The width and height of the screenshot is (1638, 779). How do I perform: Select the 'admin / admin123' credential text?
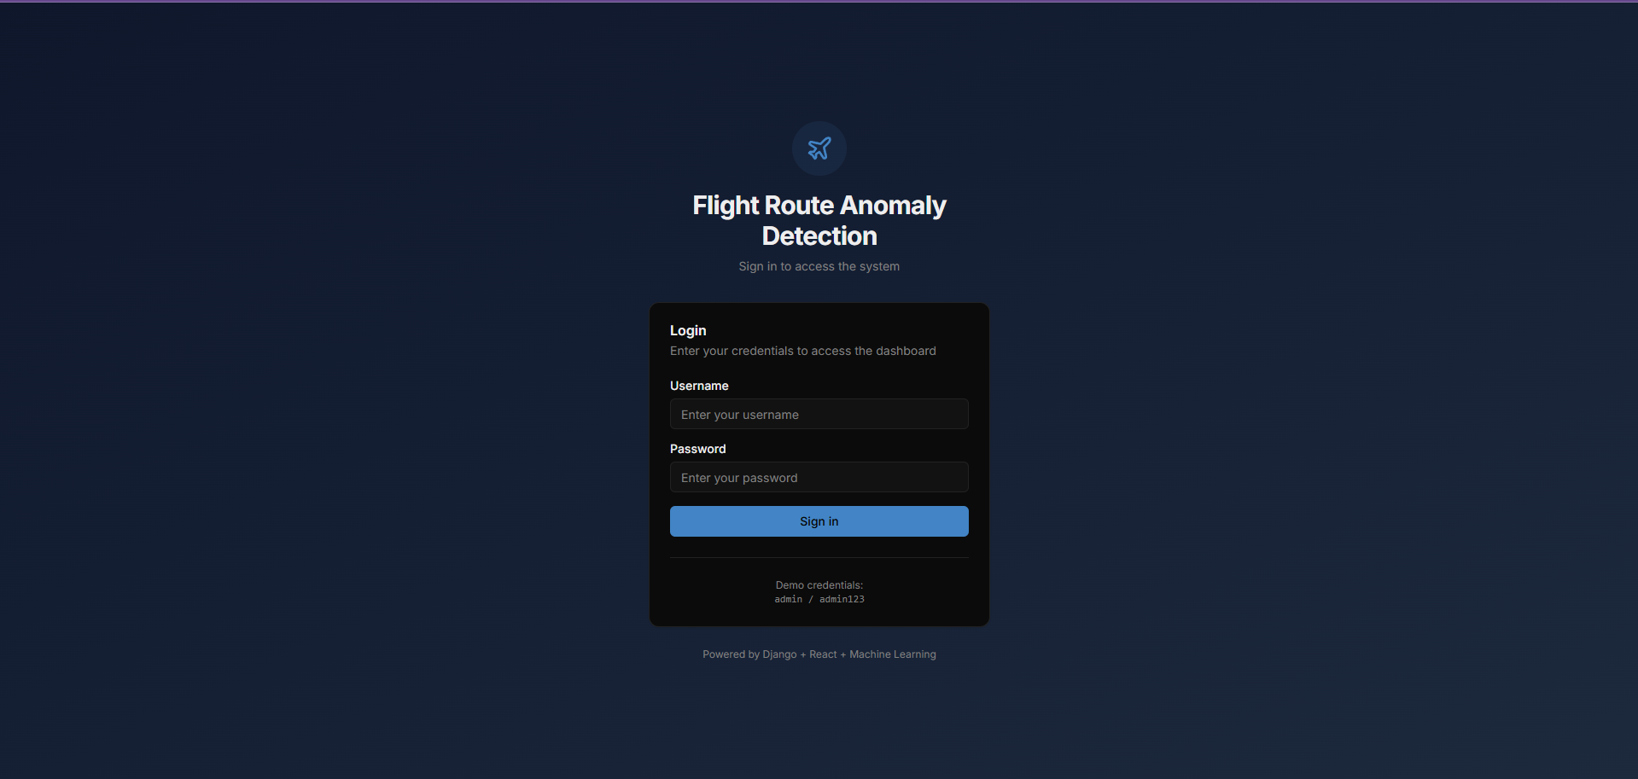819,599
